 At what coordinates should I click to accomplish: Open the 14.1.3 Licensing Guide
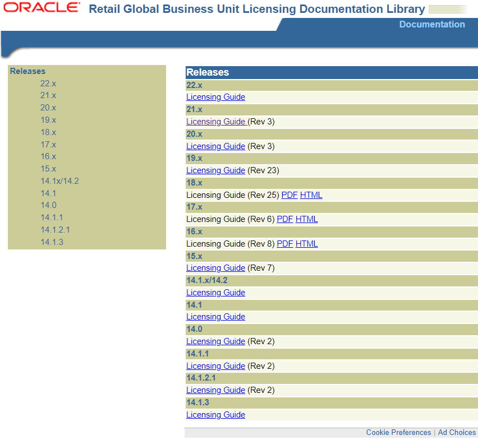215,414
